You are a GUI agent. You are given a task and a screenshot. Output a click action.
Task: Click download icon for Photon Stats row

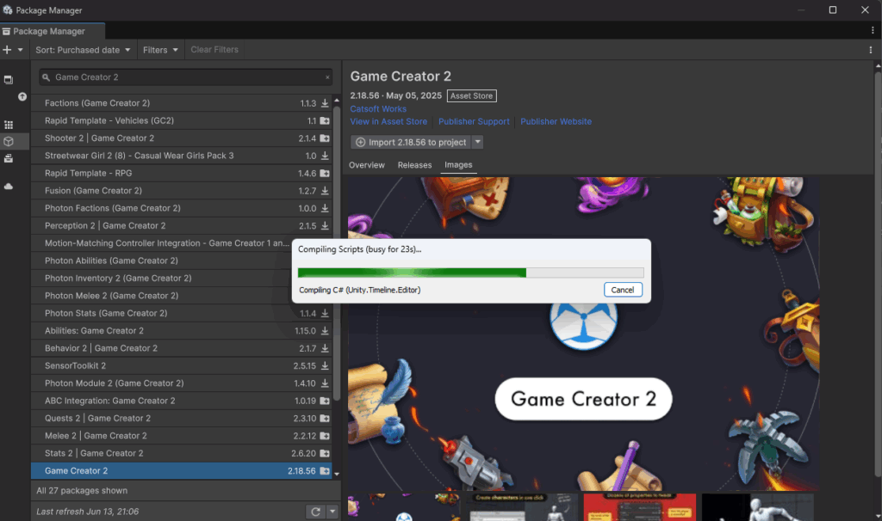(x=325, y=313)
